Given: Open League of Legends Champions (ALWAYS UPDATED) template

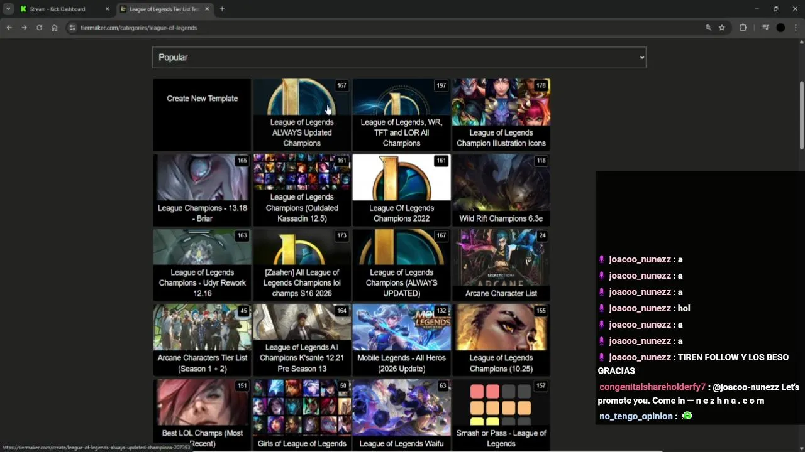Looking at the screenshot, I should pyautogui.click(x=401, y=265).
